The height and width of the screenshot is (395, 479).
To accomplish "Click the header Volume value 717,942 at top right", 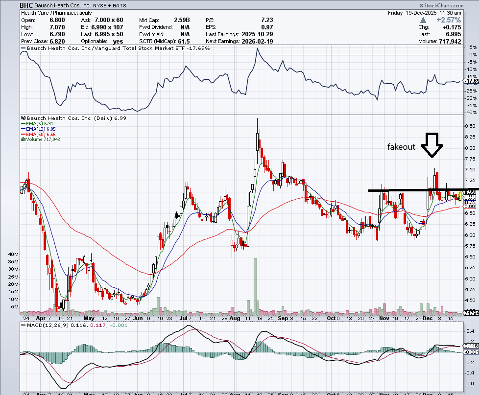I will point(450,41).
